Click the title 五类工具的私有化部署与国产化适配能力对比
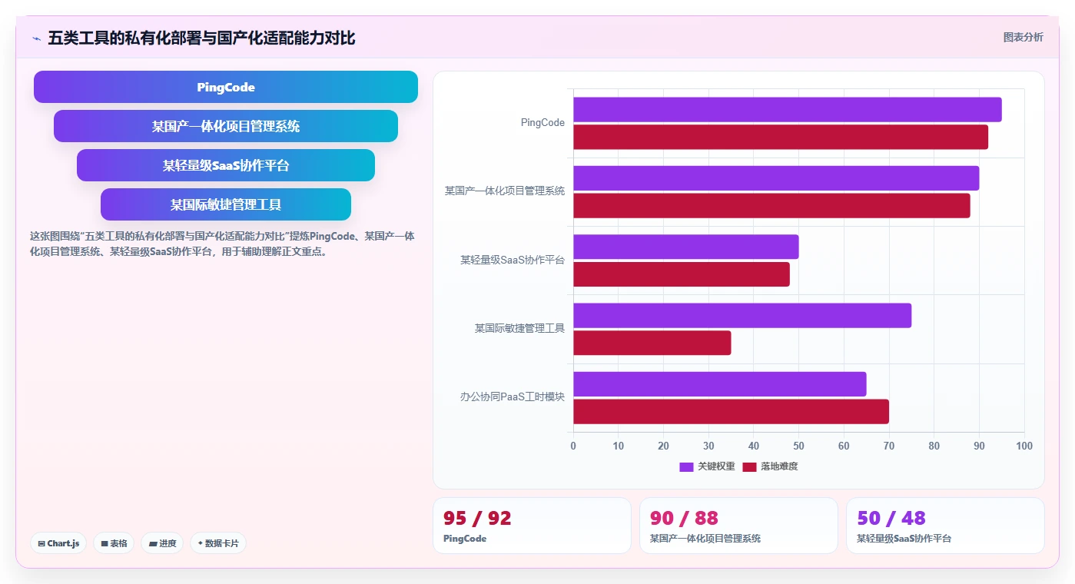Screen dimensions: 1075x584 point(201,38)
